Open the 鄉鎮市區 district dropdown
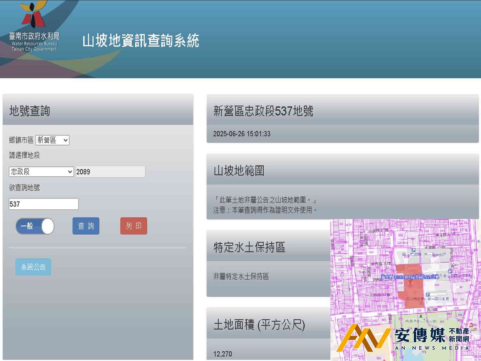Screen dimensions: 481x361 (x=52, y=140)
